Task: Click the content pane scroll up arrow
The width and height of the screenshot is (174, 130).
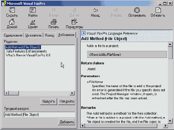Action: (x=170, y=44)
